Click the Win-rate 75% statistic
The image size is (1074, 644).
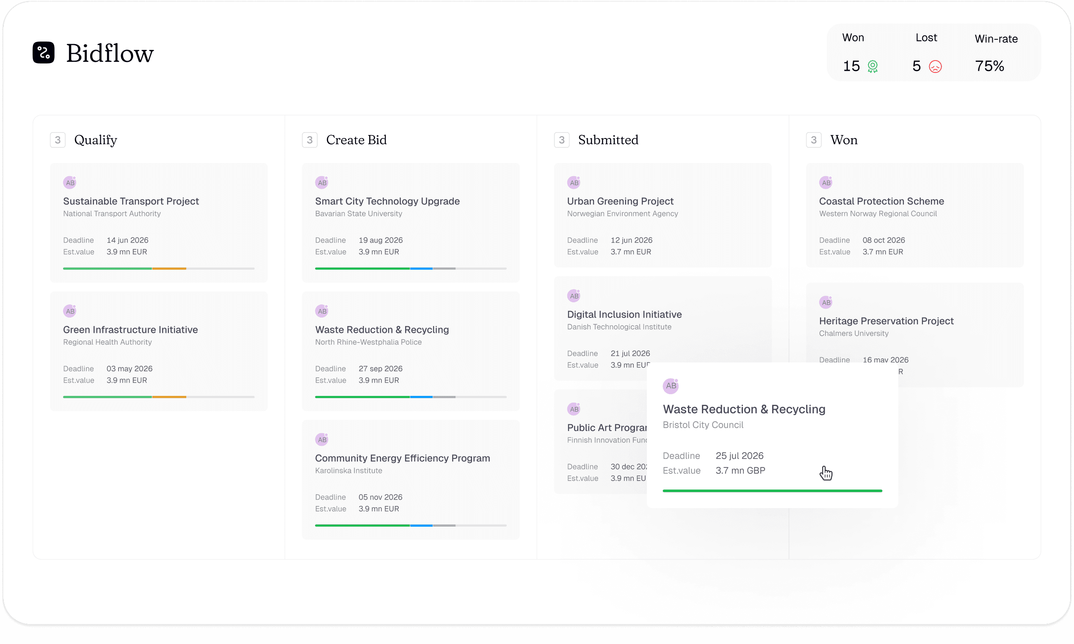(989, 66)
